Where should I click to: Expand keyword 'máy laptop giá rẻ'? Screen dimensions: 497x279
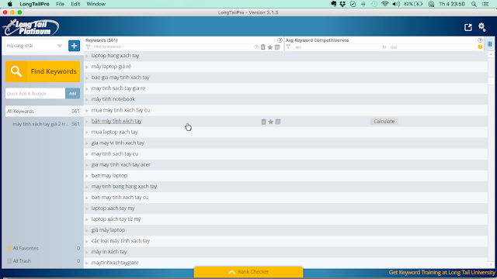coord(87,67)
